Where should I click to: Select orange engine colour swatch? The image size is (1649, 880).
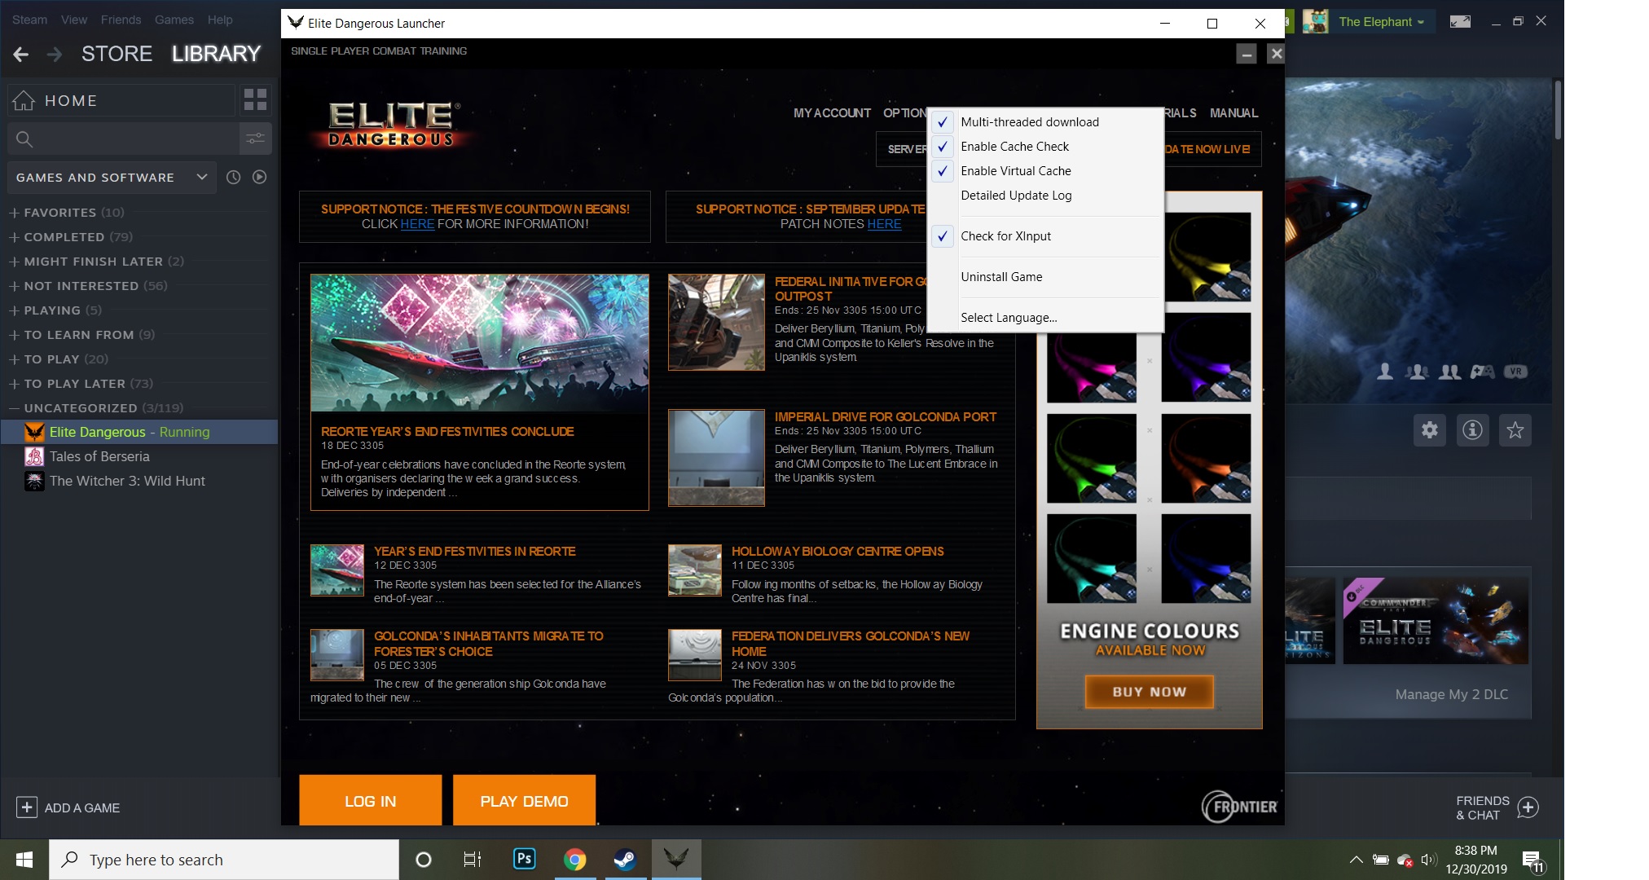click(1206, 458)
